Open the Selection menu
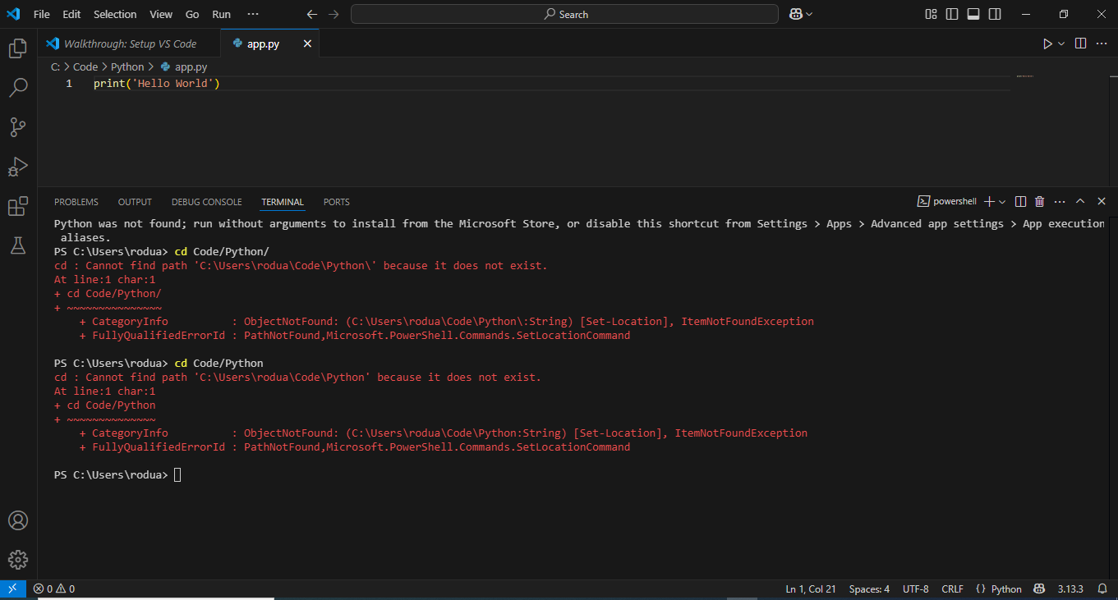The width and height of the screenshot is (1118, 600). 115,14
